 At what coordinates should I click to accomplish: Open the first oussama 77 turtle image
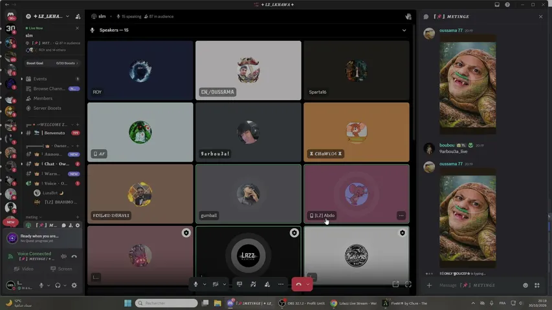(468, 85)
